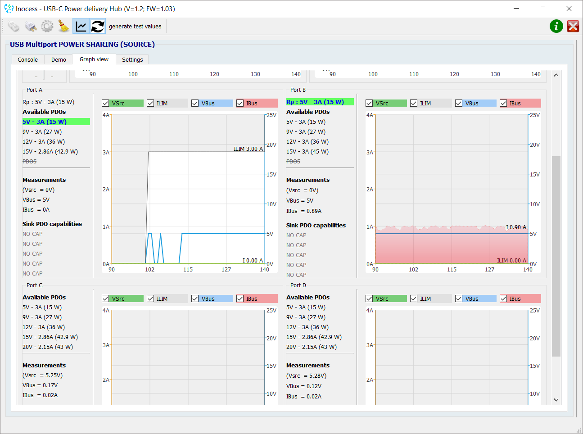This screenshot has height=434, width=583.
Task: Click the scroll down arrow
Action: tap(556, 400)
